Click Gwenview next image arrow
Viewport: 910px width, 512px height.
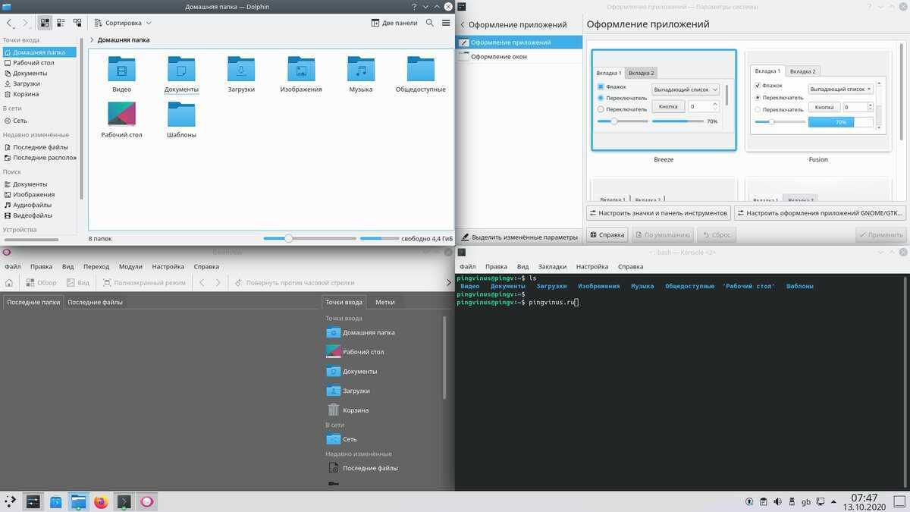[x=218, y=282]
